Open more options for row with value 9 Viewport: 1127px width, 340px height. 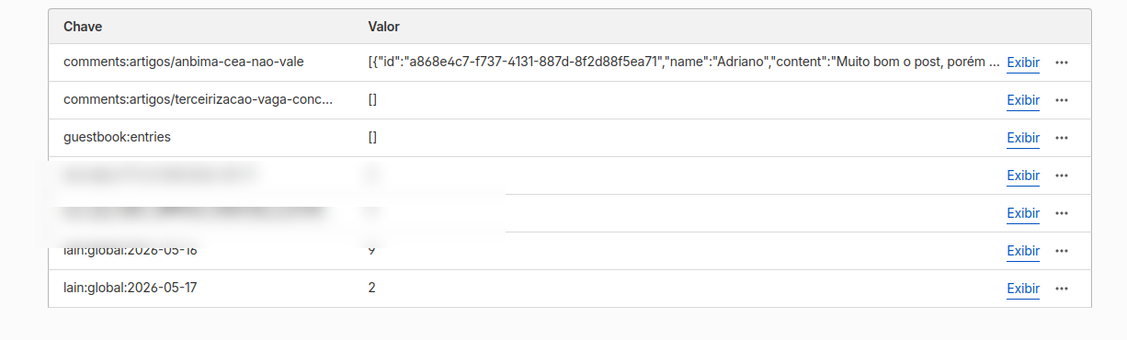(x=1062, y=251)
